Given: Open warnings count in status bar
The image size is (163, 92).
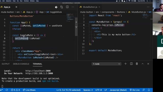Looking at the screenshot, I should tap(18, 90).
